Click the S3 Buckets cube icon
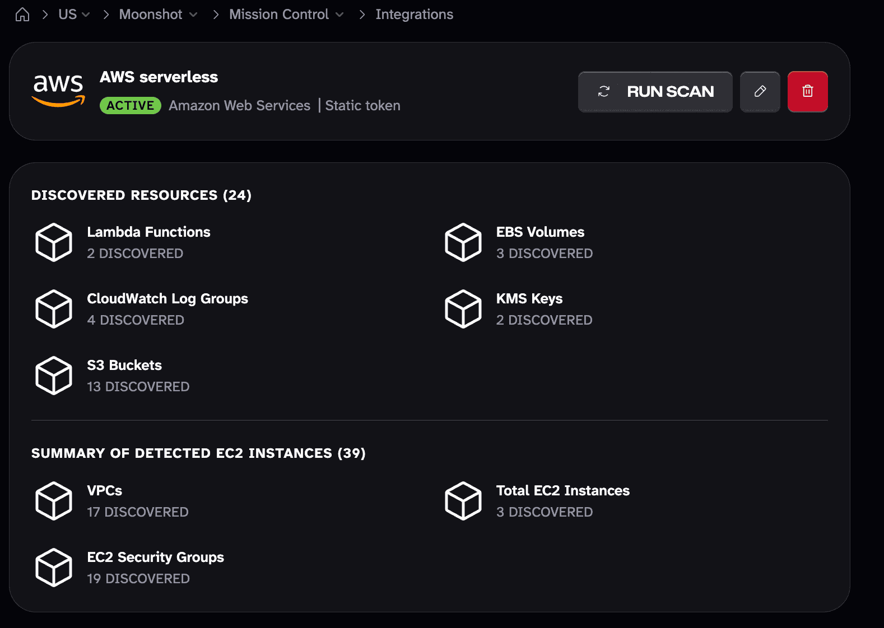The width and height of the screenshot is (884, 628). pyautogui.click(x=54, y=376)
